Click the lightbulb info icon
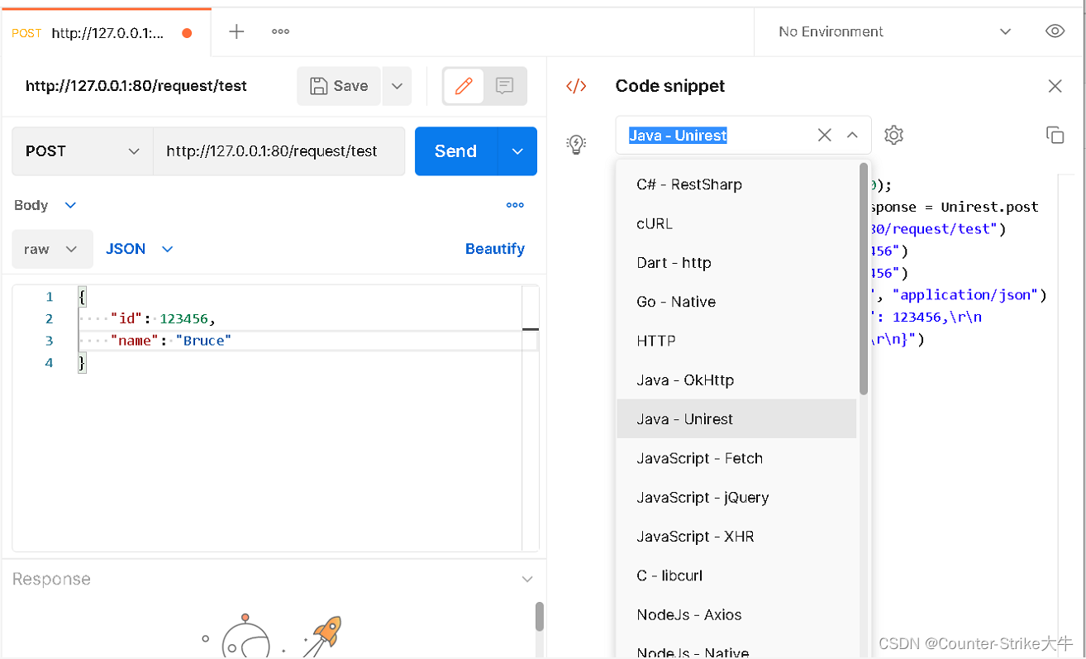 pos(576,144)
